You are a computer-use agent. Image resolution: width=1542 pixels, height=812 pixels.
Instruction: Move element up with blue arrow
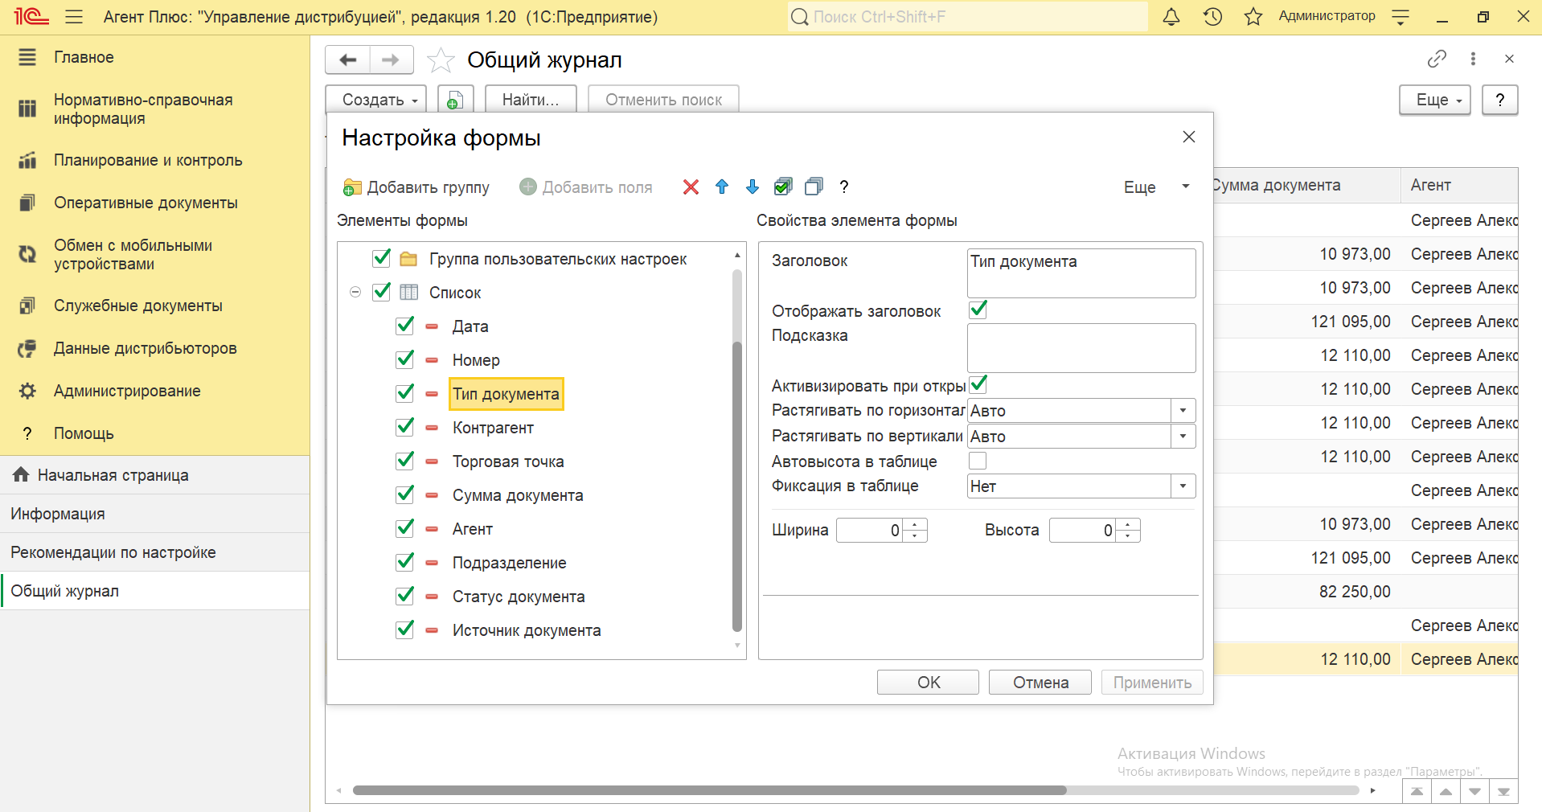[722, 187]
